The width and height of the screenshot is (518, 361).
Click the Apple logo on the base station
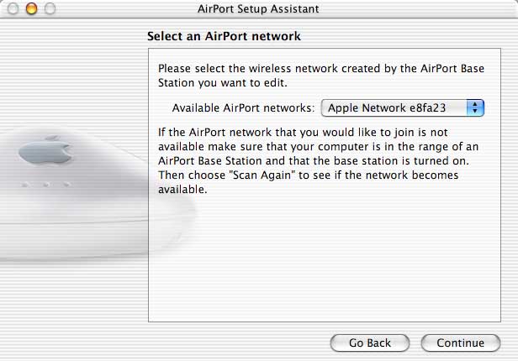45,152
